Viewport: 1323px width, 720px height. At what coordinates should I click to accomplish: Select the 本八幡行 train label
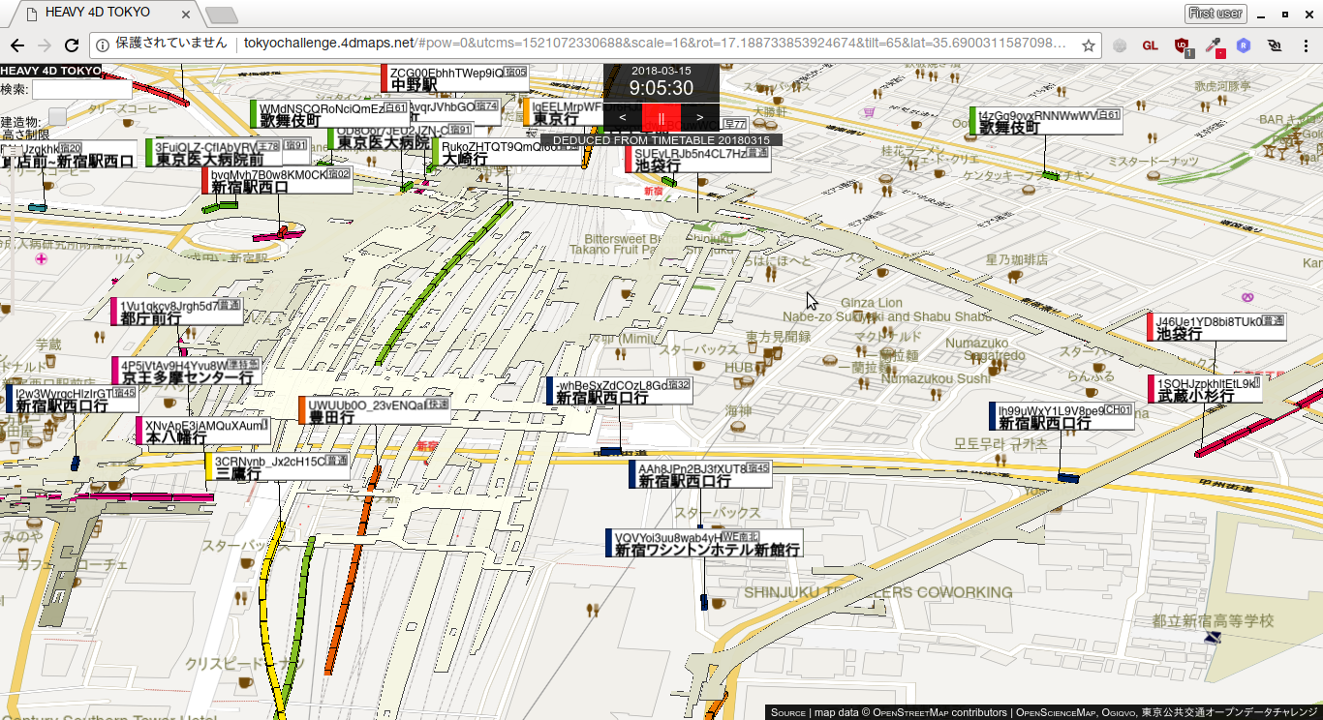coord(202,431)
